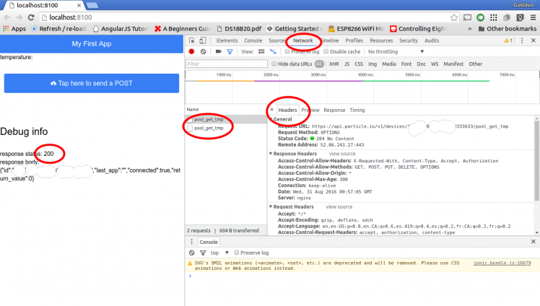Screen dimensions: 540x306
Task: Filter requests by JS
Action: point(347,64)
